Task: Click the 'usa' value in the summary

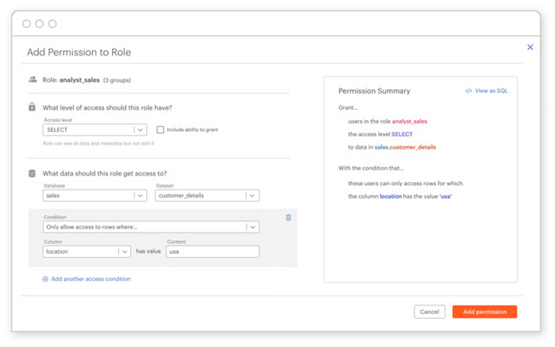Action: coord(446,196)
